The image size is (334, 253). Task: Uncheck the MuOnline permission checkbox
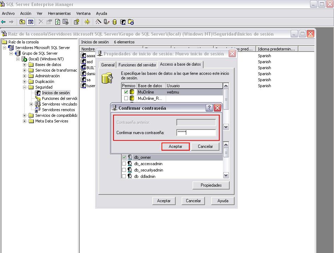126,92
